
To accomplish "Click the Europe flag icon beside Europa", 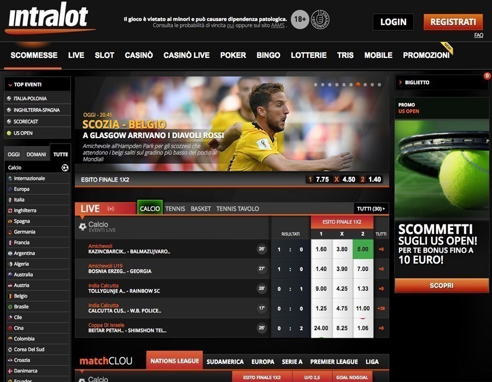I will click(x=10, y=189).
